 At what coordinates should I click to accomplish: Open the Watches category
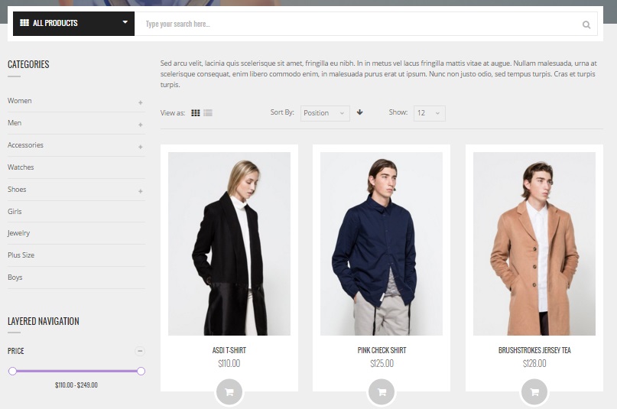[x=21, y=167]
